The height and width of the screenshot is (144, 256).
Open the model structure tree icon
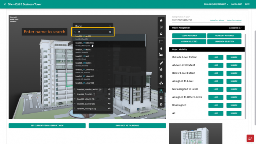161,91
